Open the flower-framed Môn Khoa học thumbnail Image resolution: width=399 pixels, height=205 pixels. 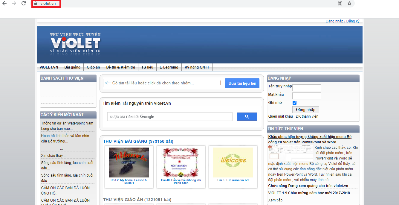(181, 163)
